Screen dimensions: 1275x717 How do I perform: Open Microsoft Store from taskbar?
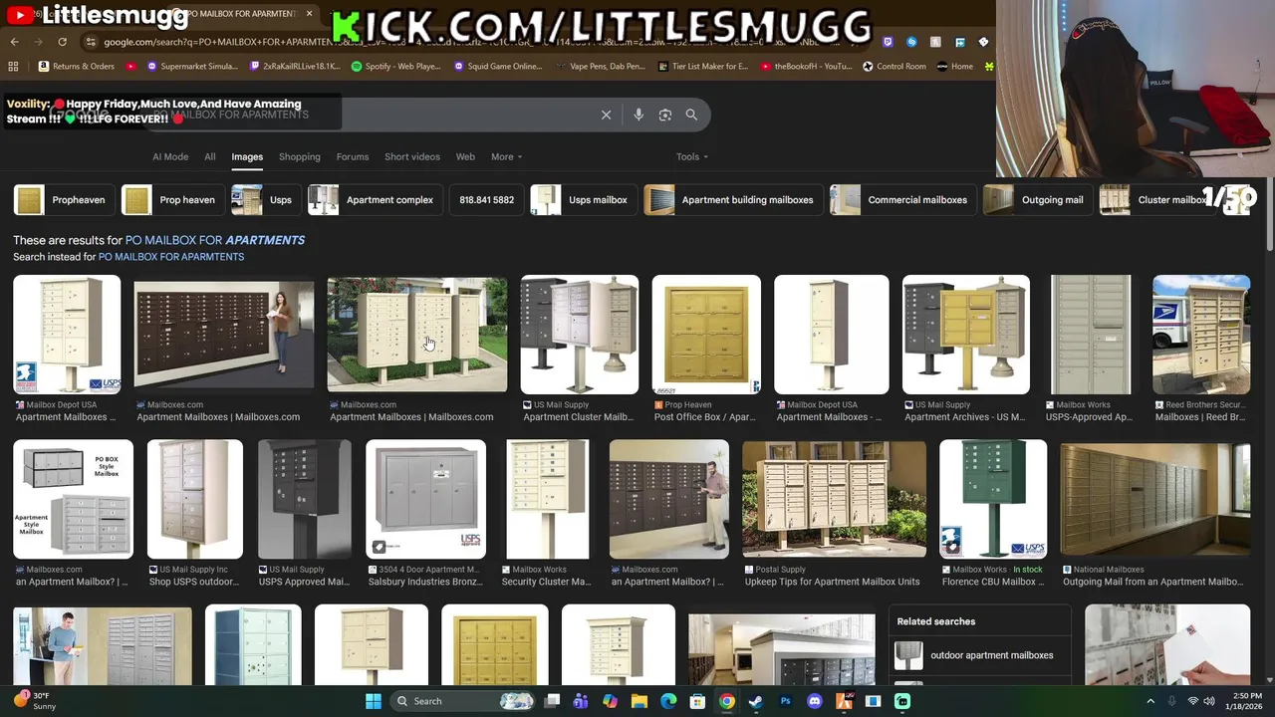pos(697,701)
